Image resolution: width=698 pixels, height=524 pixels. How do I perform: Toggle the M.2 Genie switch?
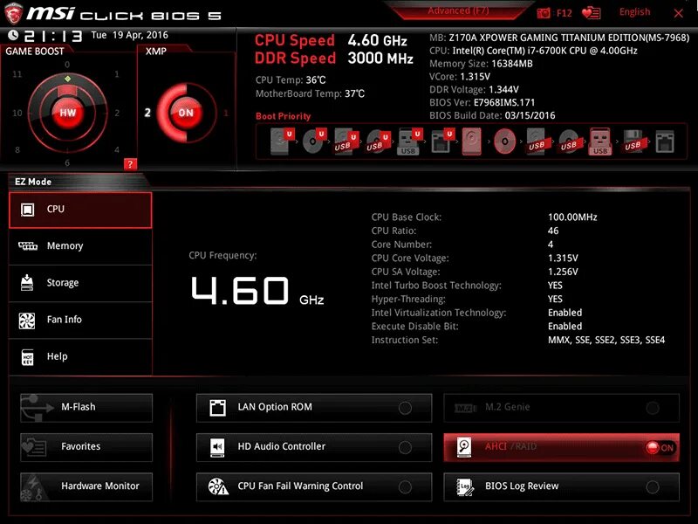[653, 408]
